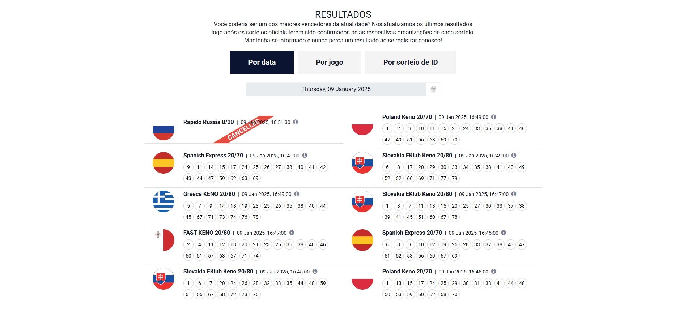This screenshot has width=684, height=319.
Task: Open the calendar date picker icon
Action: (x=433, y=89)
